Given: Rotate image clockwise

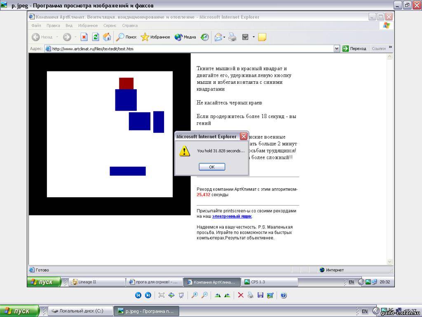Looking at the screenshot, I should 218,295.
